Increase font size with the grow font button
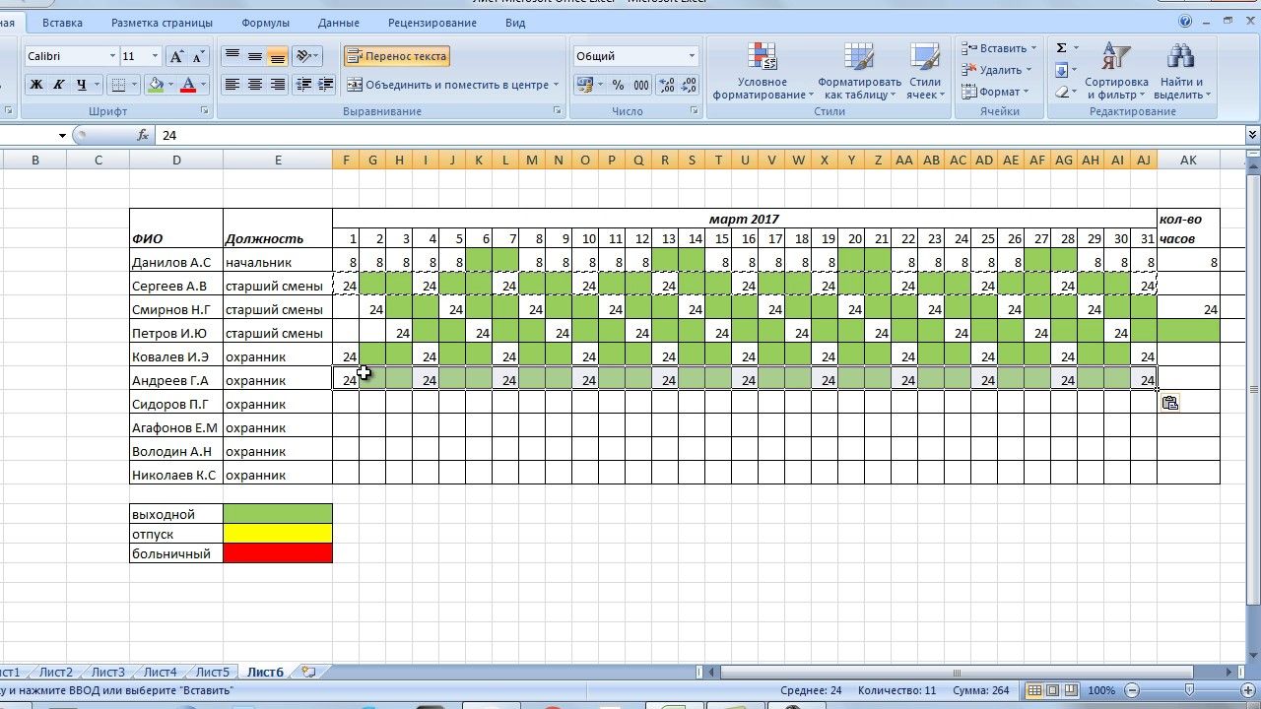Screen dimensions: 1261x709 click(177, 57)
